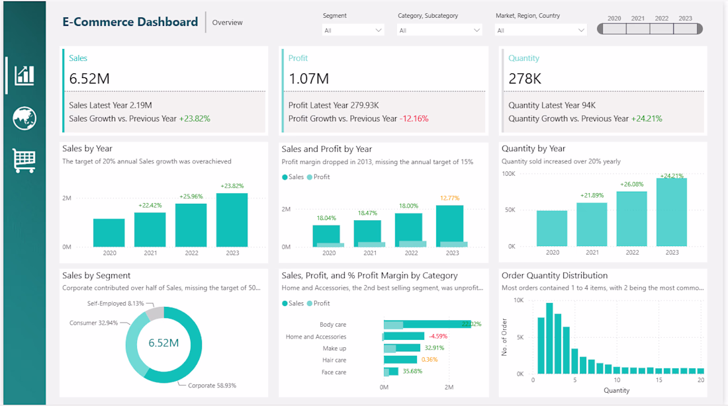Click the Overview page label

(x=227, y=22)
